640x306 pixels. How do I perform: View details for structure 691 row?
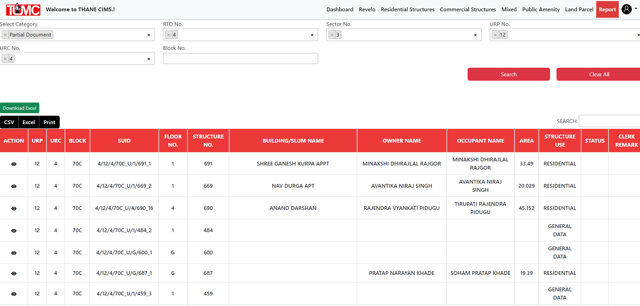tap(14, 164)
